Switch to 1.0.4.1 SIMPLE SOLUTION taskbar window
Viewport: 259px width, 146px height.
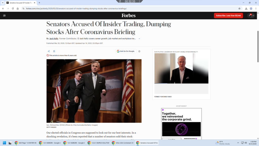pyautogui.click(x=98, y=143)
